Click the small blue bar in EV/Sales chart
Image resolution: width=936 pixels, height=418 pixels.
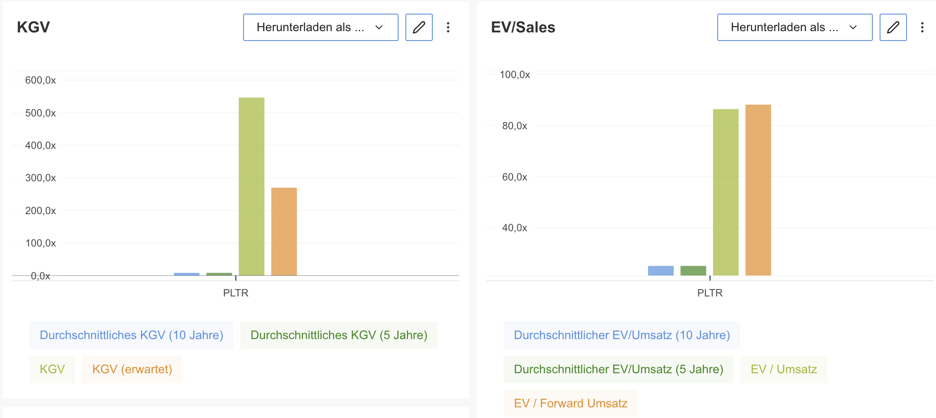[661, 271]
